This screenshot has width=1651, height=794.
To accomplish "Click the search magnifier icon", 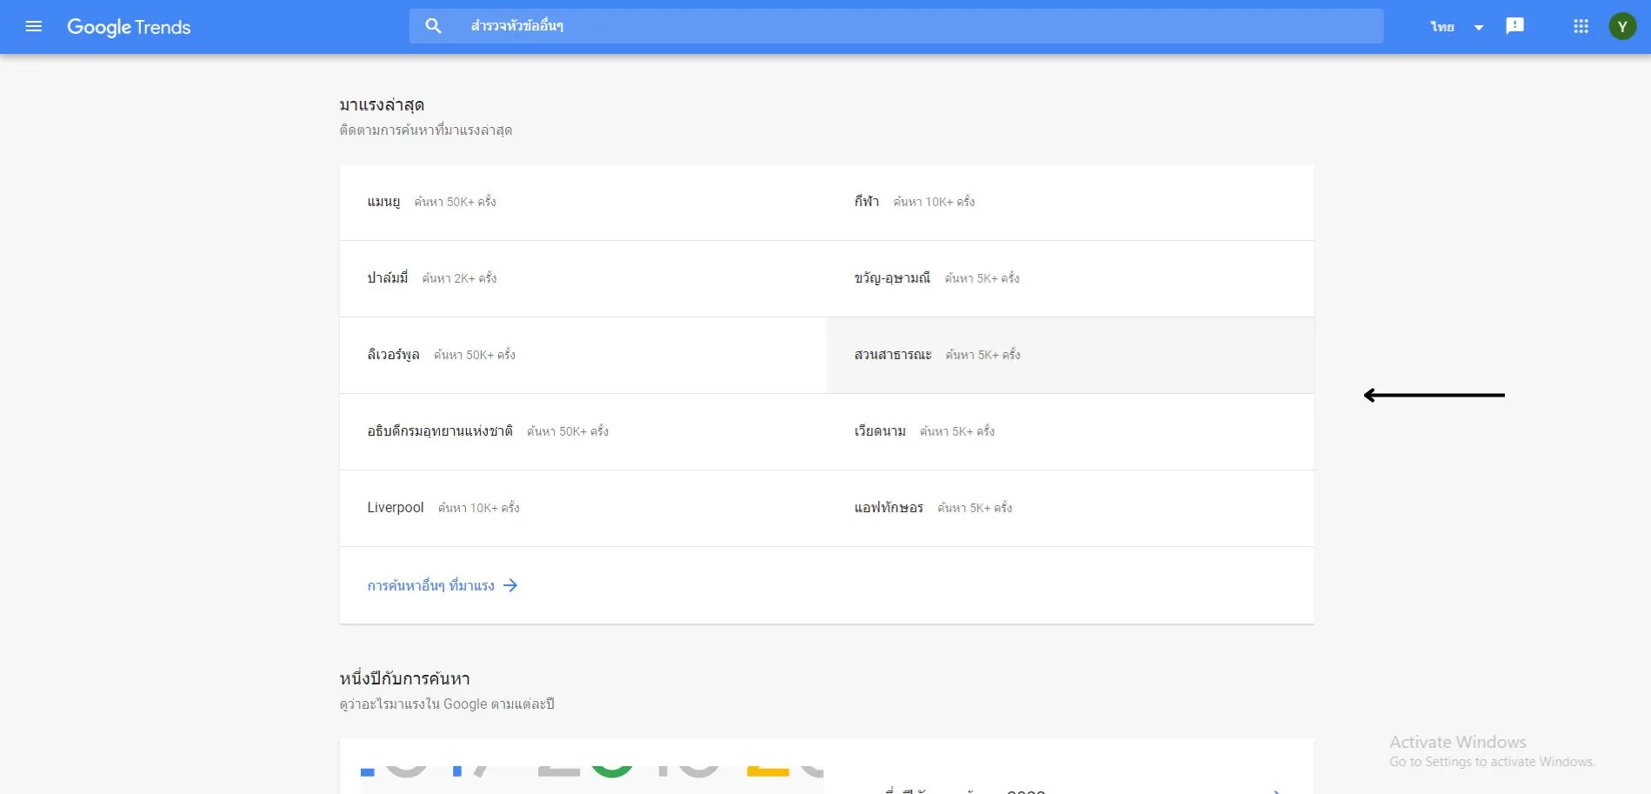I will [433, 26].
